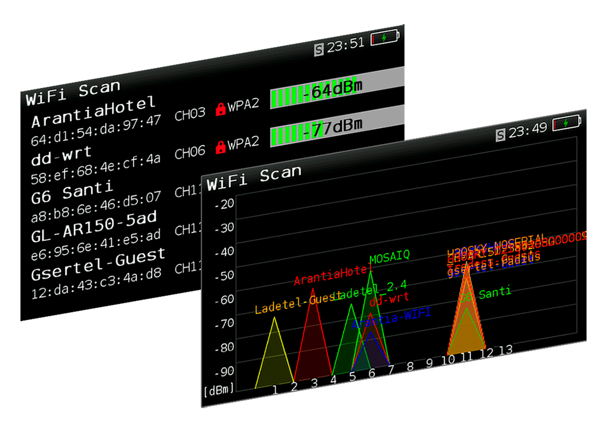The height and width of the screenshot is (429, 607).
Task: Select the G6 Santi network in the list screen
Action: pos(72,193)
